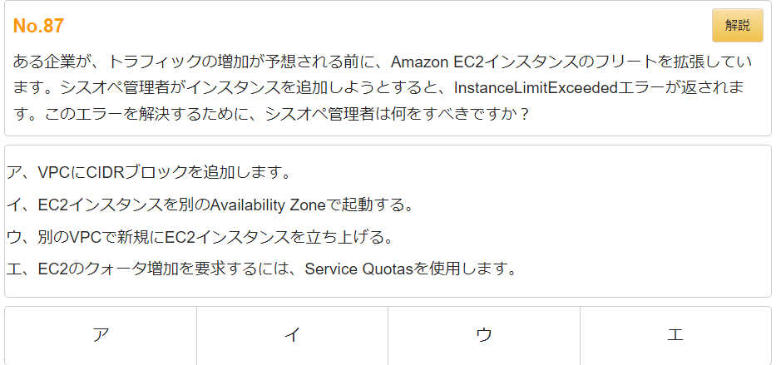Choose answer button イ
This screenshot has width=776, height=365.
292,335
